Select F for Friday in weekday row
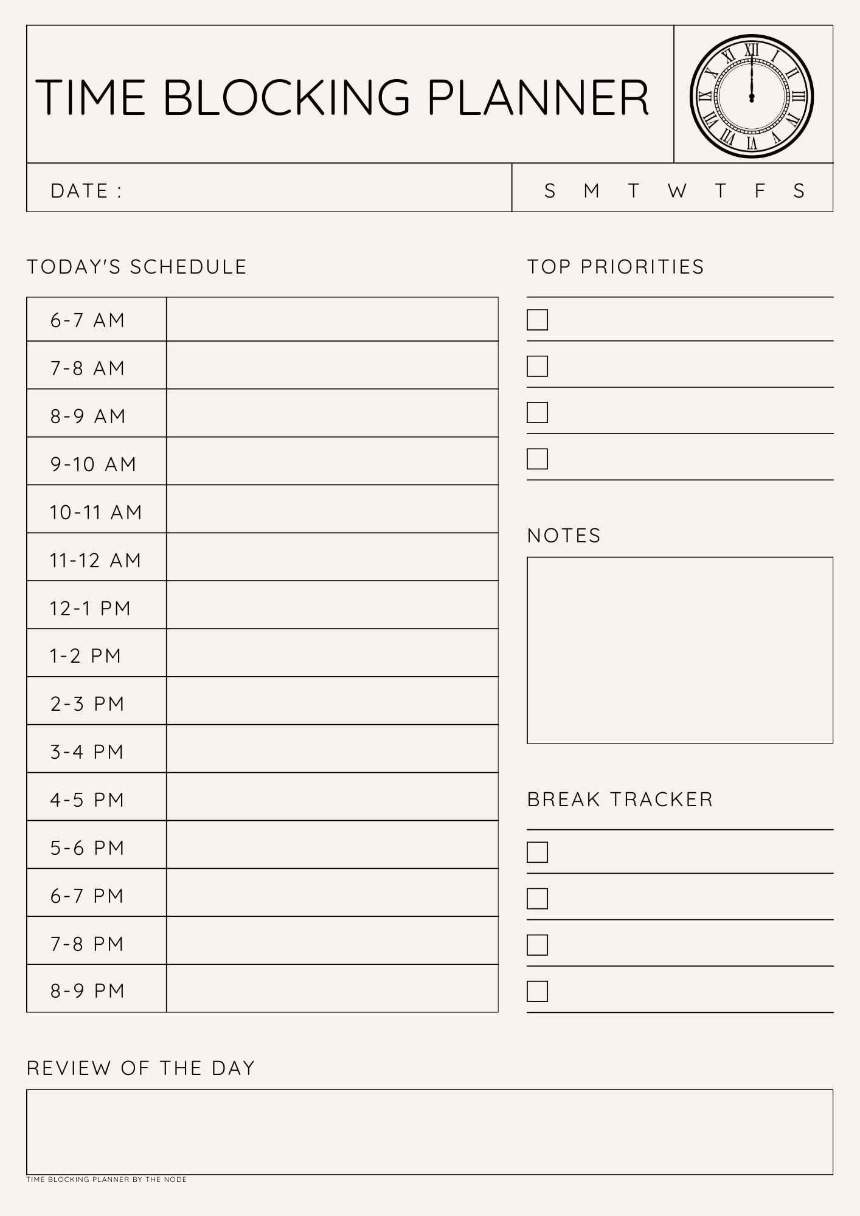 [x=760, y=191]
